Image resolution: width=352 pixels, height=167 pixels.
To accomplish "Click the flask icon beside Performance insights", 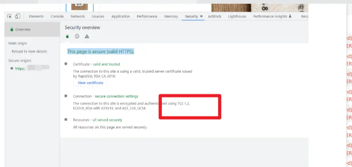I will [x=290, y=16].
